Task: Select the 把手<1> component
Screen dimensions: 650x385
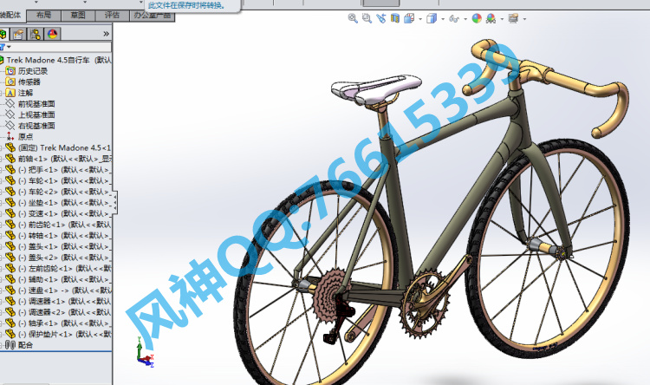Action: [64, 170]
